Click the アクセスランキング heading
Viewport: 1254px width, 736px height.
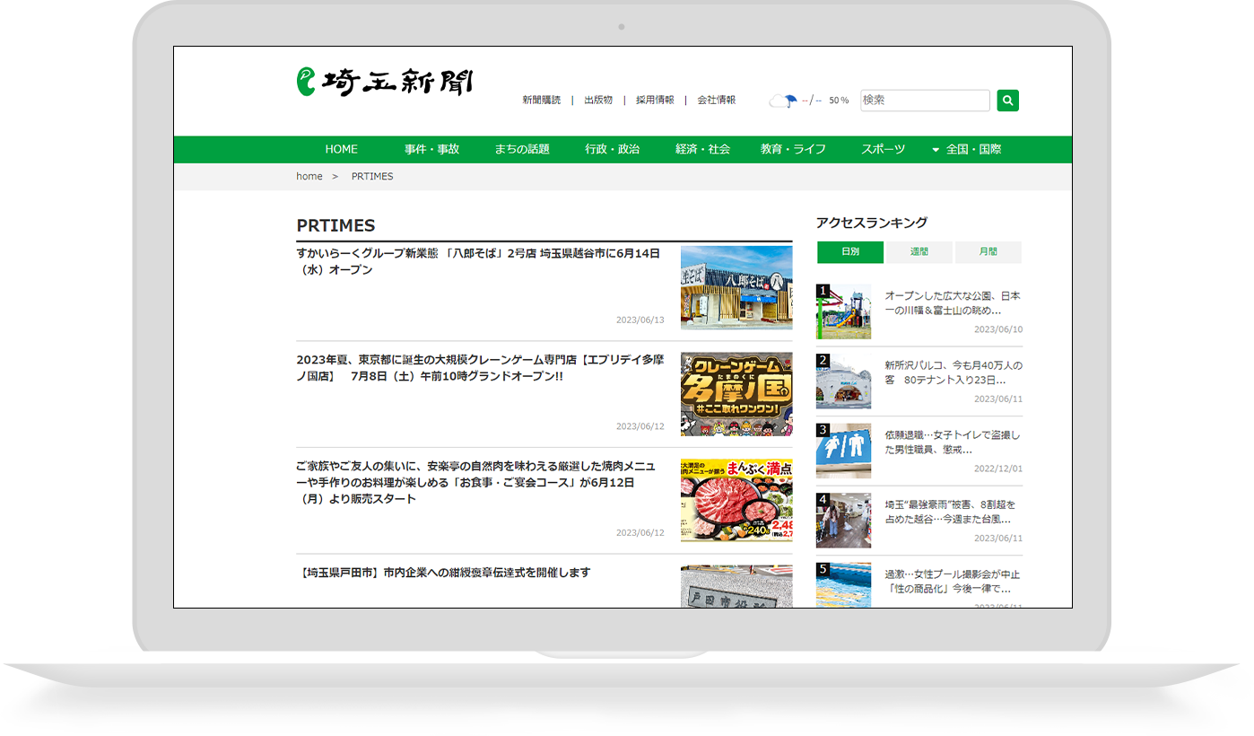click(x=872, y=223)
